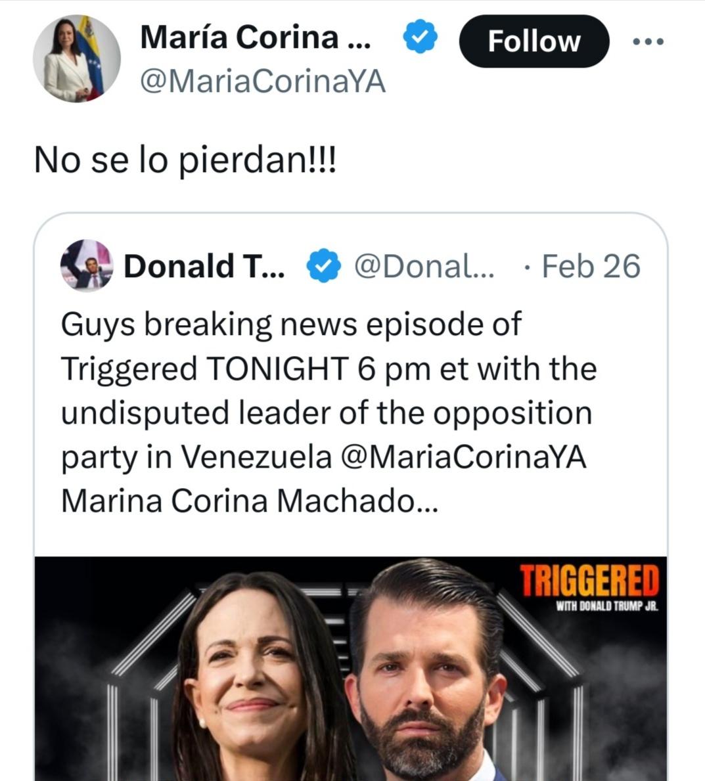The image size is (705, 781).
Task: Click the "No se lo pierdan!!!" tweet text
Action: point(185,160)
